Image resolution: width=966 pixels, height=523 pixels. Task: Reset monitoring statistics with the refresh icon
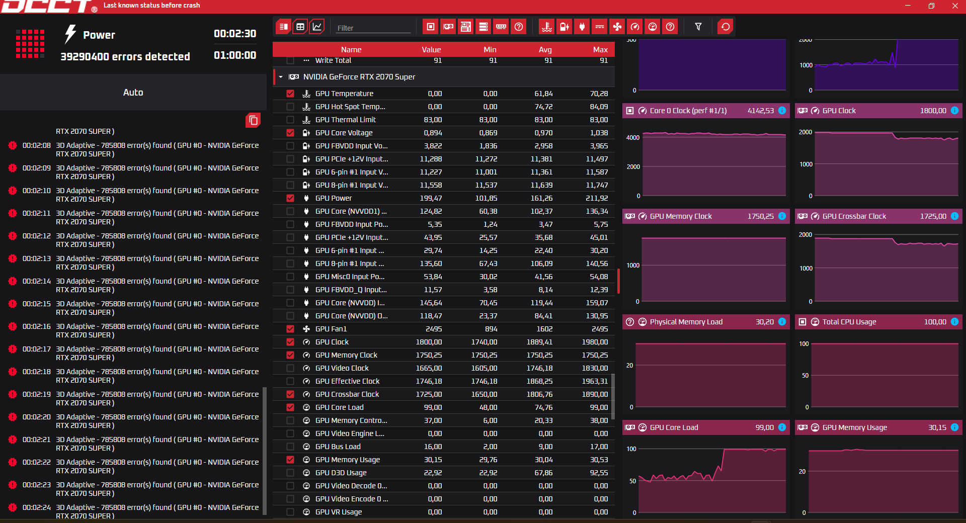[x=726, y=27]
